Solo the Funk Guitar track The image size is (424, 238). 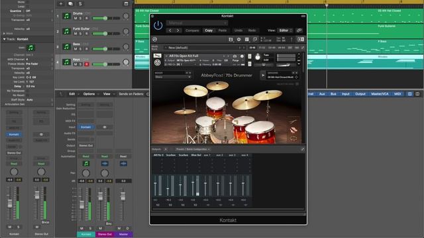click(x=81, y=34)
